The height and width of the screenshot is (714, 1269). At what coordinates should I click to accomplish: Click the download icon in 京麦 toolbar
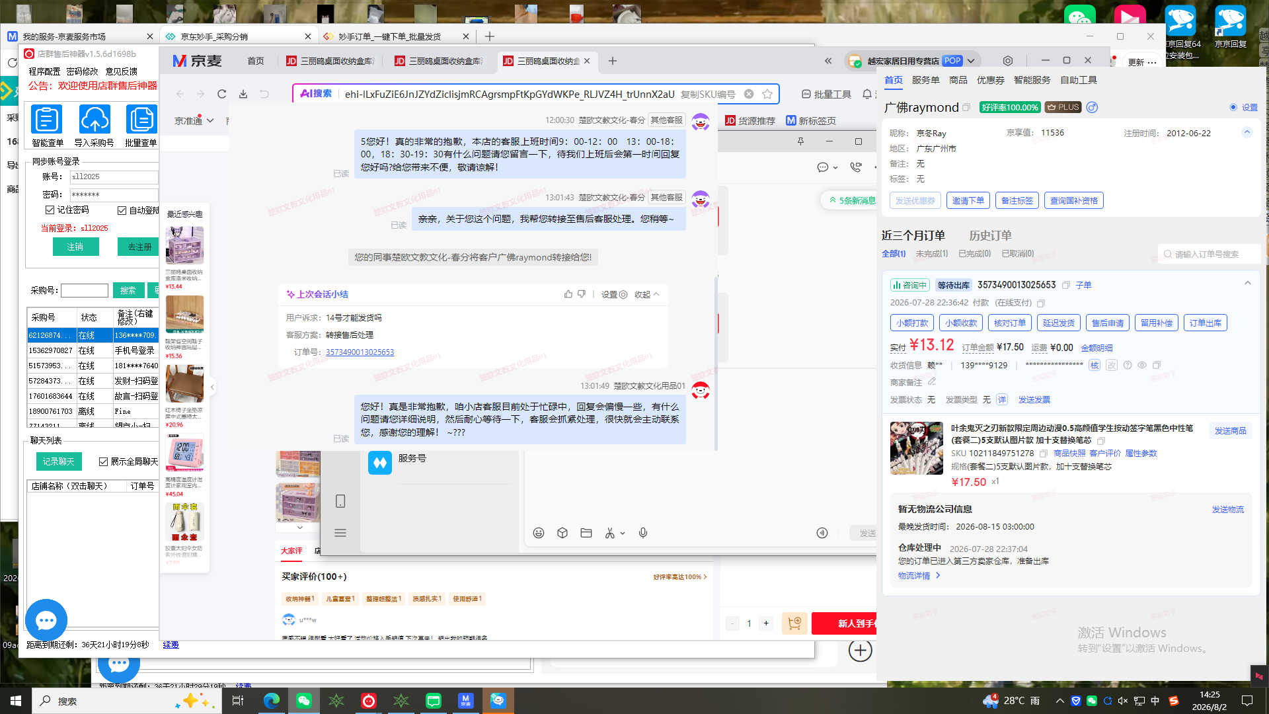(243, 95)
